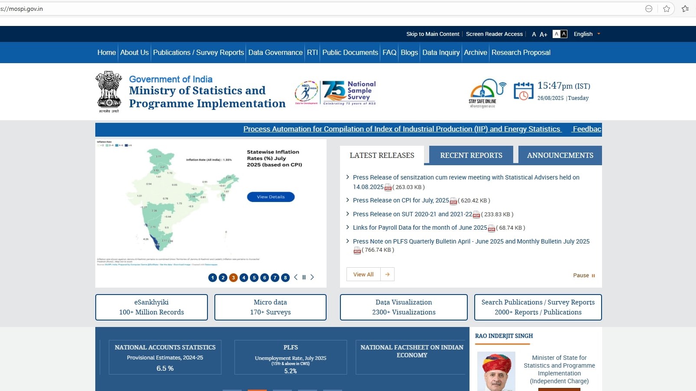696x391 pixels.
Task: Click the Government of India emblem logo
Action: (109, 92)
